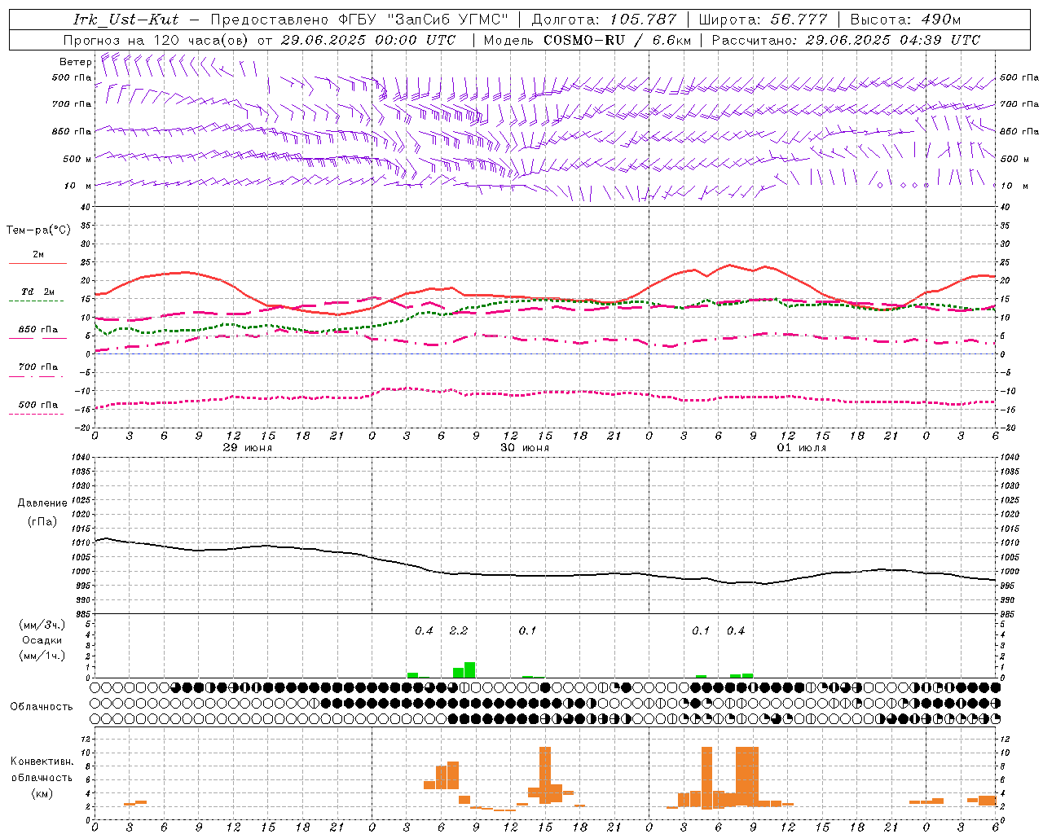Screen dimensions: 1043x834
Task: Click the 1040 value on left pressure axis
Action: pos(80,457)
